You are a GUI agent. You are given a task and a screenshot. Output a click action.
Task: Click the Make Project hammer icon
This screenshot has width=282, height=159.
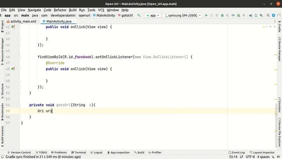click(x=139, y=15)
